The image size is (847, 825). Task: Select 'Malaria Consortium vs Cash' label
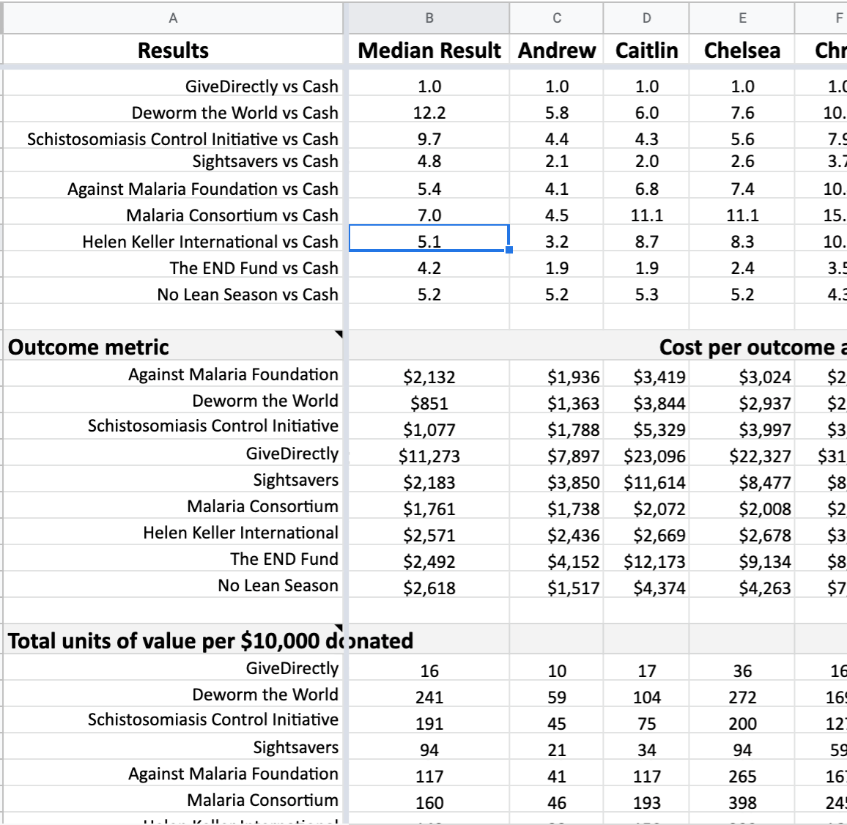[232, 215]
